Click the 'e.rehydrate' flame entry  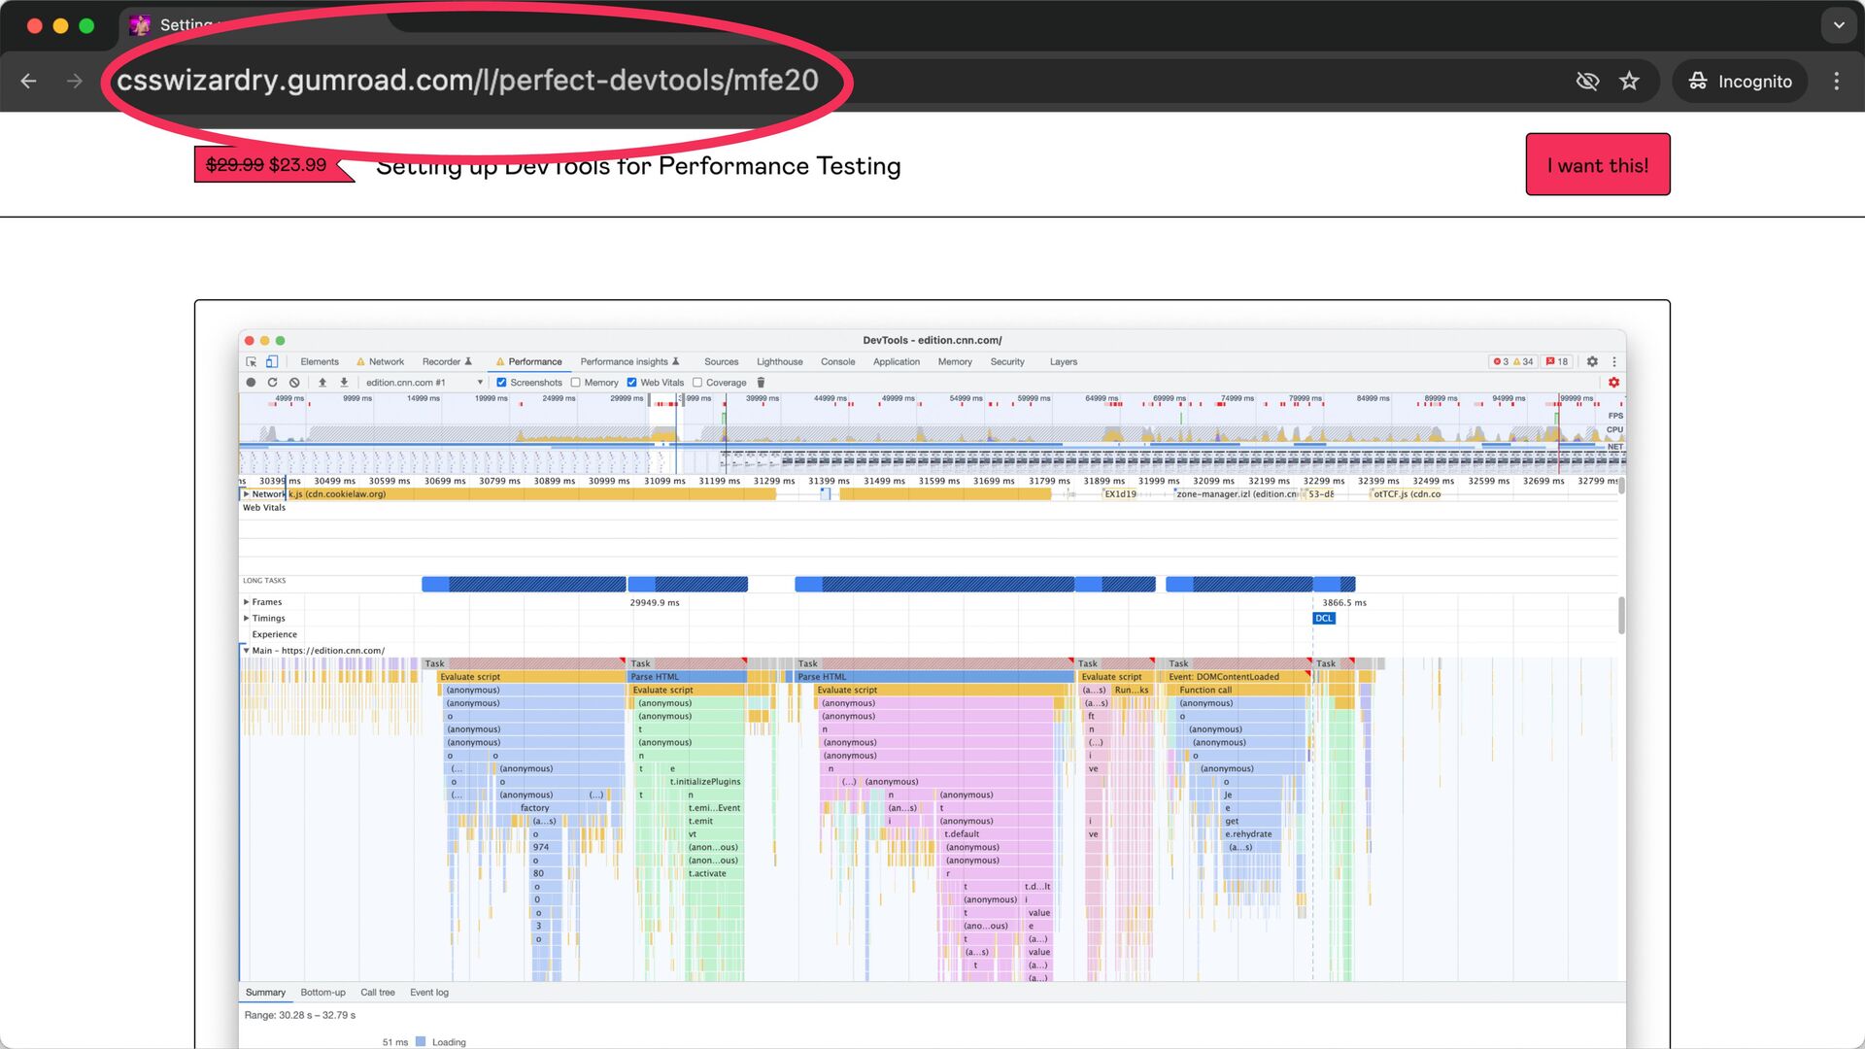point(1248,834)
